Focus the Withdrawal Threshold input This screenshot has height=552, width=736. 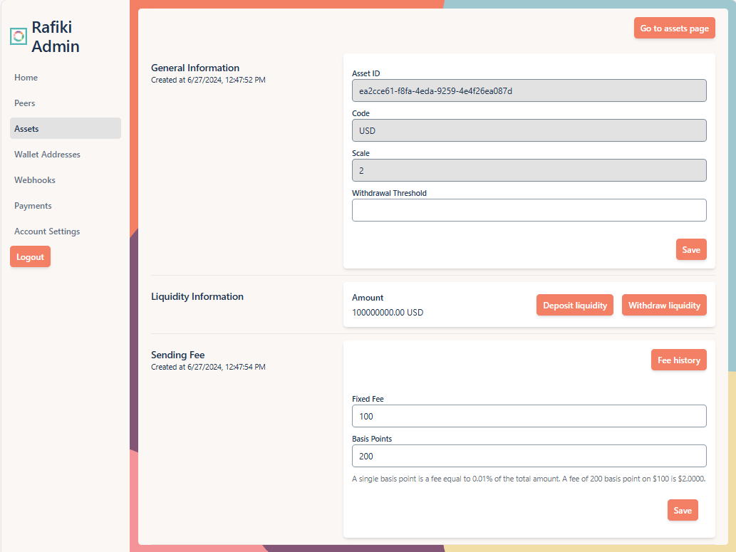tap(529, 210)
